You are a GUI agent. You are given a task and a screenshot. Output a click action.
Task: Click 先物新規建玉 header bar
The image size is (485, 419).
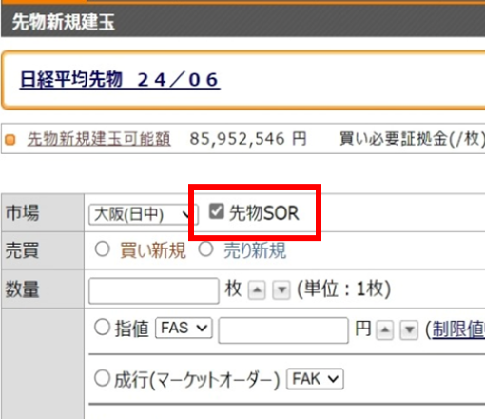click(x=242, y=22)
